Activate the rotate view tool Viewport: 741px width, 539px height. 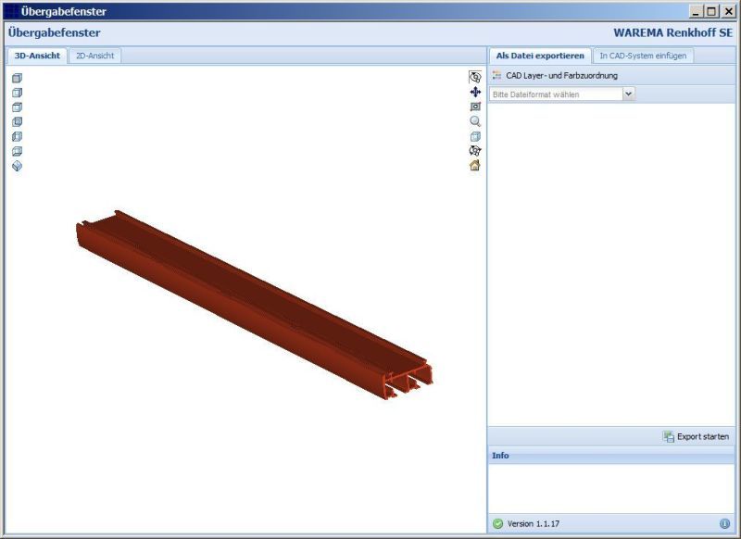click(x=475, y=77)
